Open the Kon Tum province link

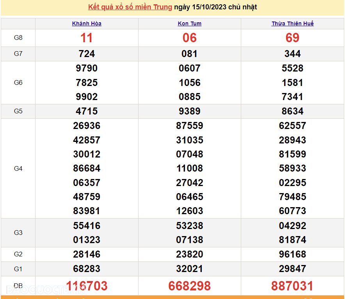pyautogui.click(x=190, y=23)
